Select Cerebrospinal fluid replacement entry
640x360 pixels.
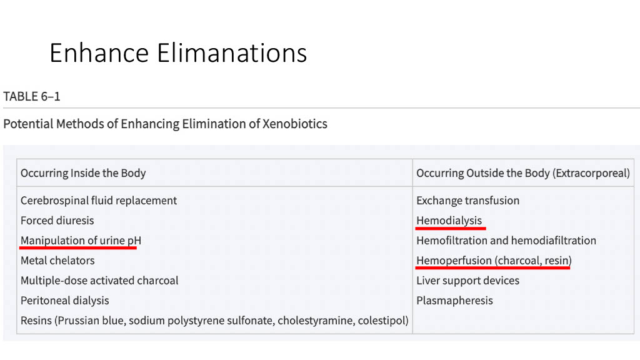pos(99,201)
